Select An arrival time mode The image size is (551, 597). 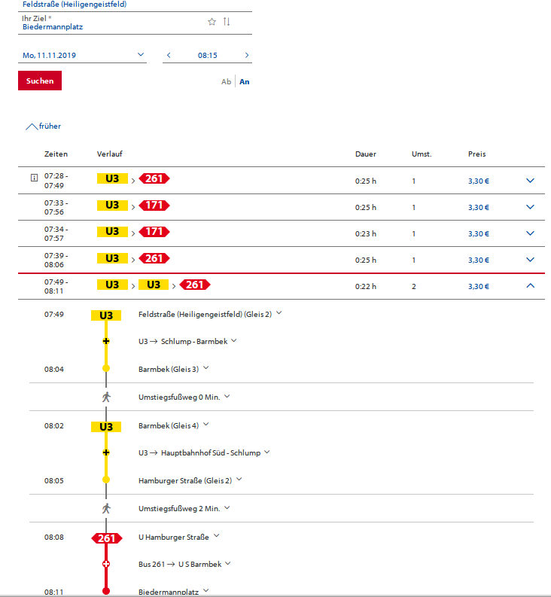(245, 81)
